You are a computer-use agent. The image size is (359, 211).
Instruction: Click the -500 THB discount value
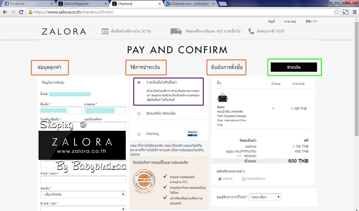pyautogui.click(x=301, y=151)
